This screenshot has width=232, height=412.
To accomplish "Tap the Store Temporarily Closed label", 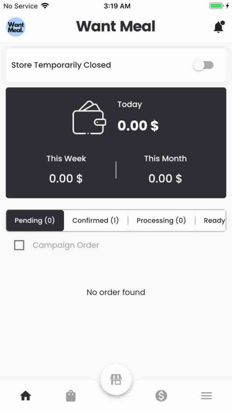I will click(x=61, y=65).
